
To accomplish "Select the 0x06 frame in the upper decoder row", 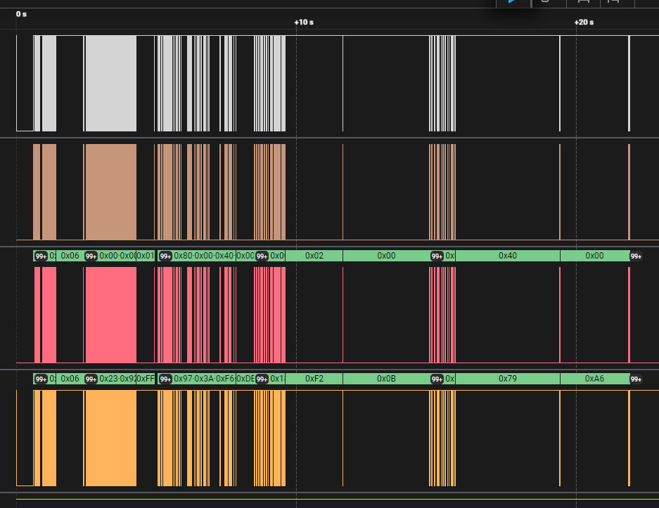I will tap(70, 256).
